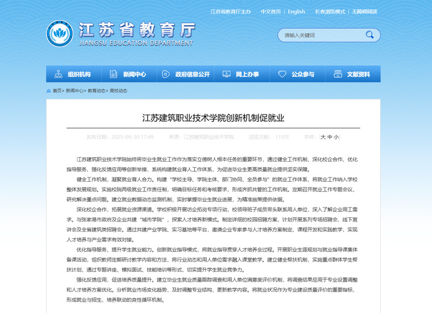Click the 公众参与 heart icon
The height and width of the screenshot is (313, 432).
pos(282,74)
